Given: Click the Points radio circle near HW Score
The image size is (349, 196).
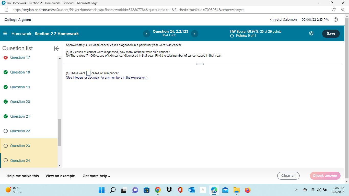Looking at the screenshot, I should [x=232, y=36].
